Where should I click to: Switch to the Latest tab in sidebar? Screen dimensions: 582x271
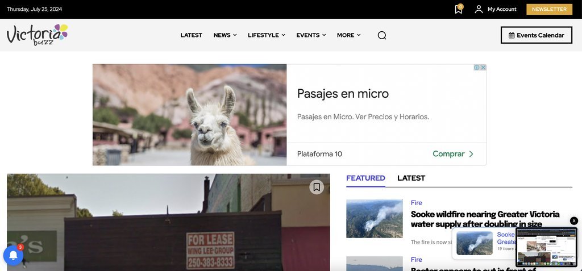pyautogui.click(x=411, y=178)
